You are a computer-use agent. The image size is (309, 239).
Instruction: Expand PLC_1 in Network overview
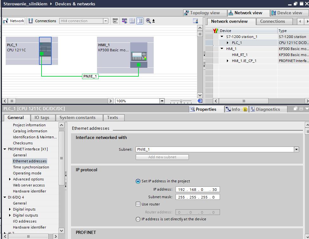228,43
